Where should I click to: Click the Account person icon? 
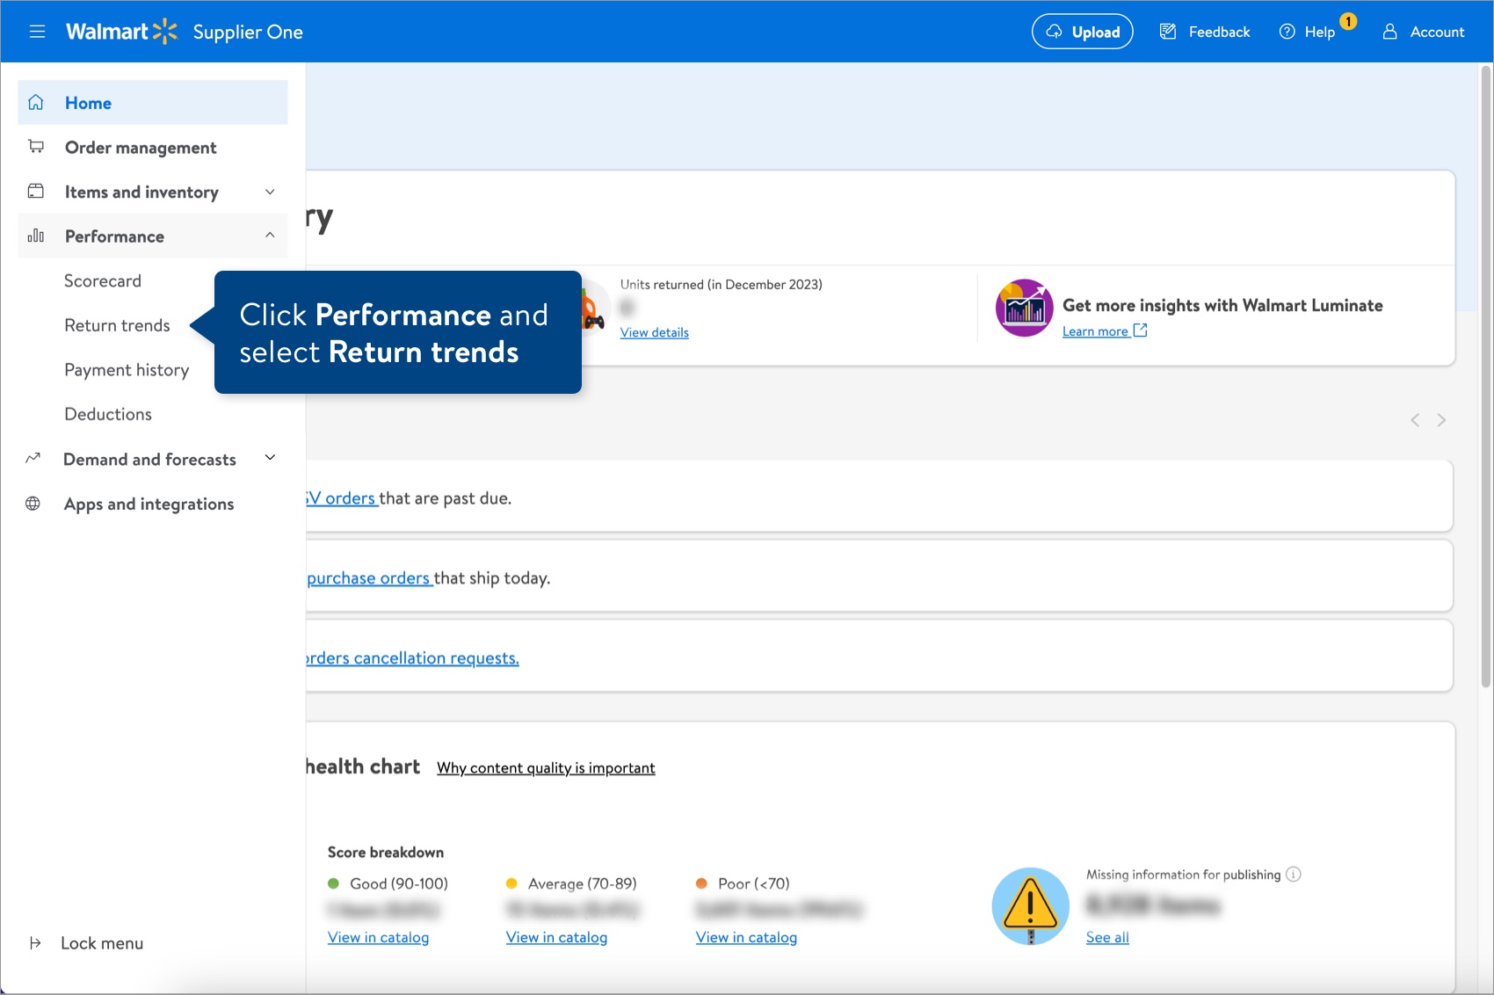coord(1389,32)
